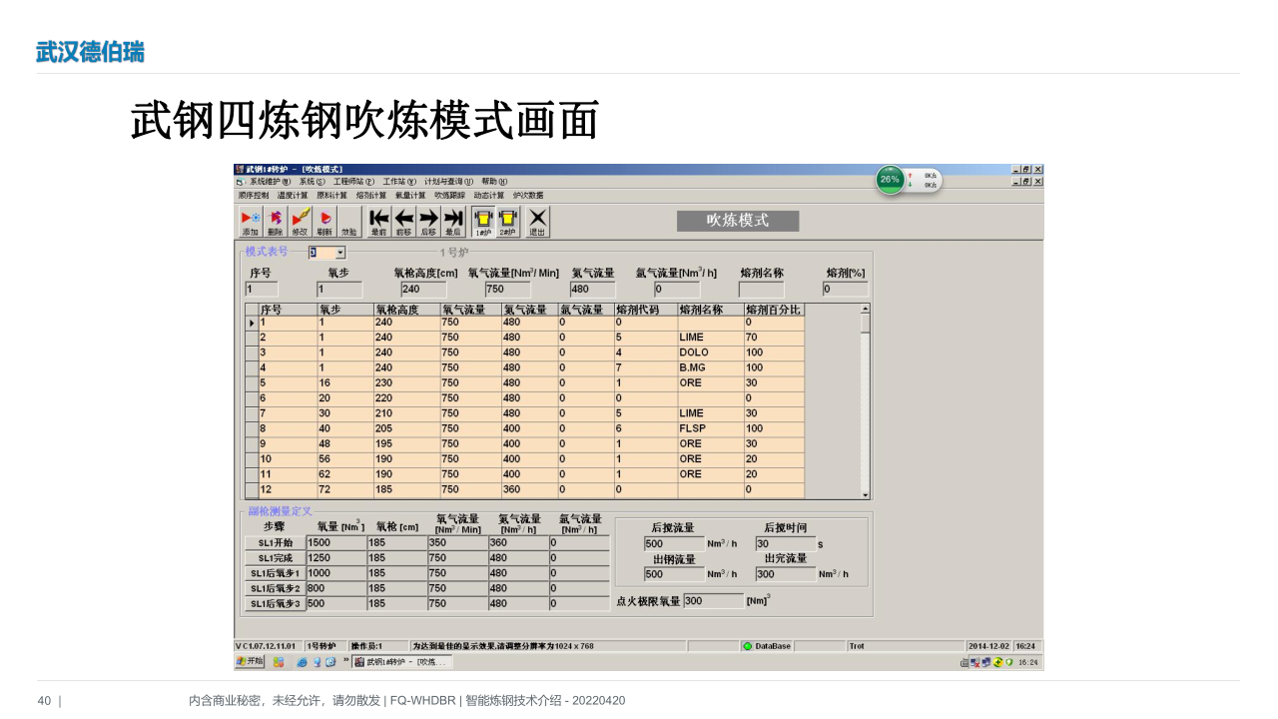
Task: Click the 点火极限氧量 input field
Action: tap(714, 601)
